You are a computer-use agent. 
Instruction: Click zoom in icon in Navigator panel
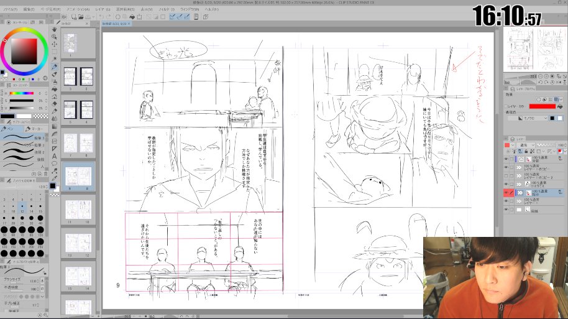point(546,76)
